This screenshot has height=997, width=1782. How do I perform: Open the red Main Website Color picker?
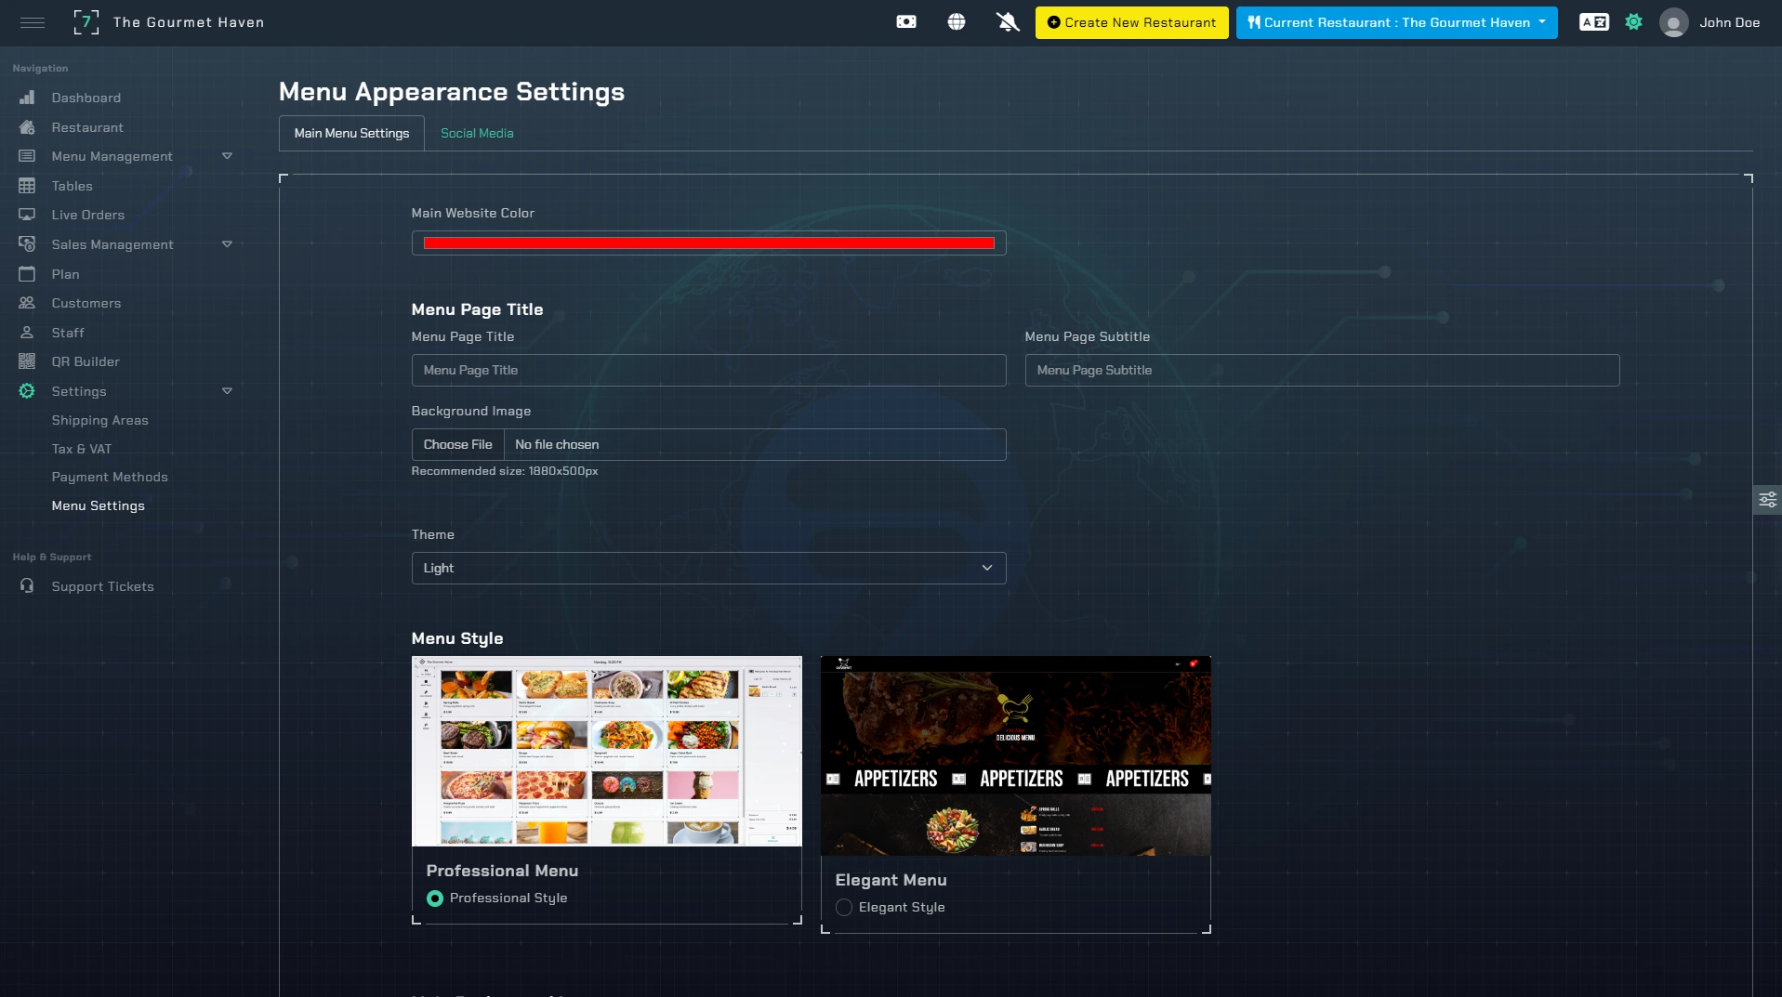click(708, 243)
